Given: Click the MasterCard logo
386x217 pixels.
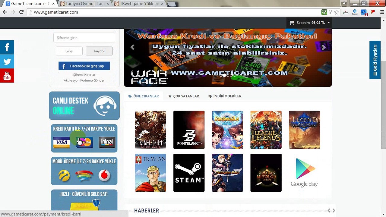Looking at the screenshot, I should [x=84, y=142].
